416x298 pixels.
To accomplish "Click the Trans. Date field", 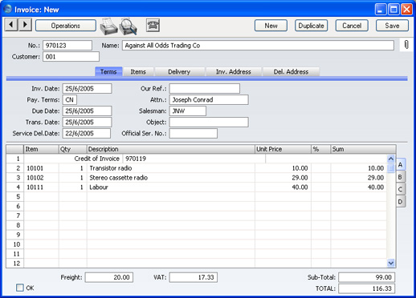I will 87,123.
